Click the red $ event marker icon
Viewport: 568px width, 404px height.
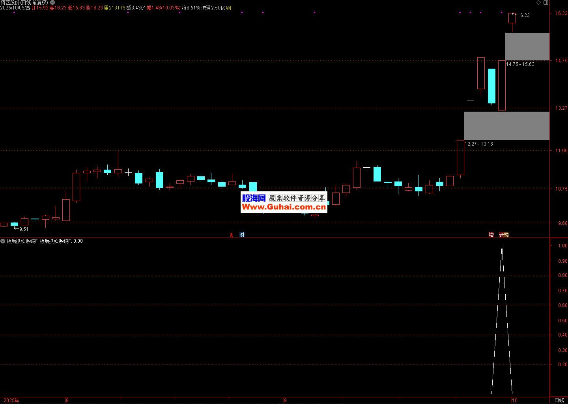click(232, 235)
